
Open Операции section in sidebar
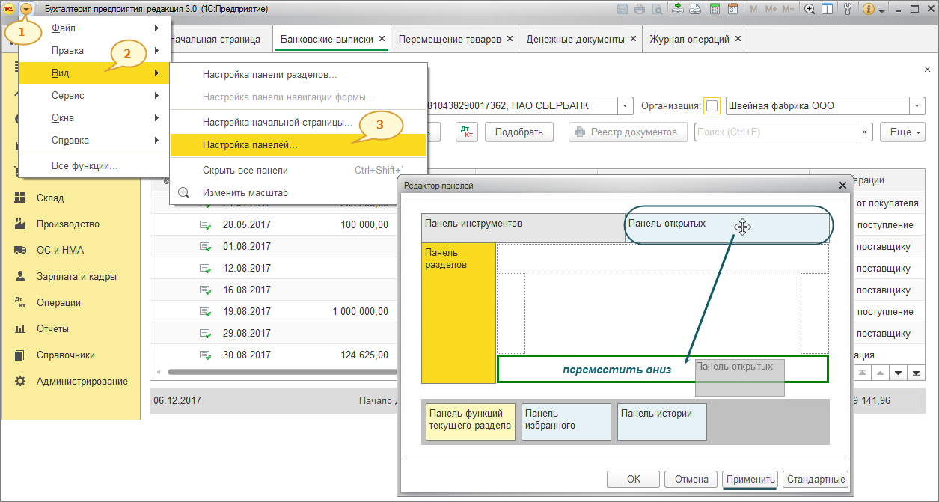tap(71, 303)
